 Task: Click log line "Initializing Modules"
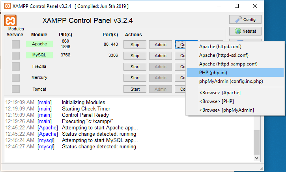tap(84, 103)
